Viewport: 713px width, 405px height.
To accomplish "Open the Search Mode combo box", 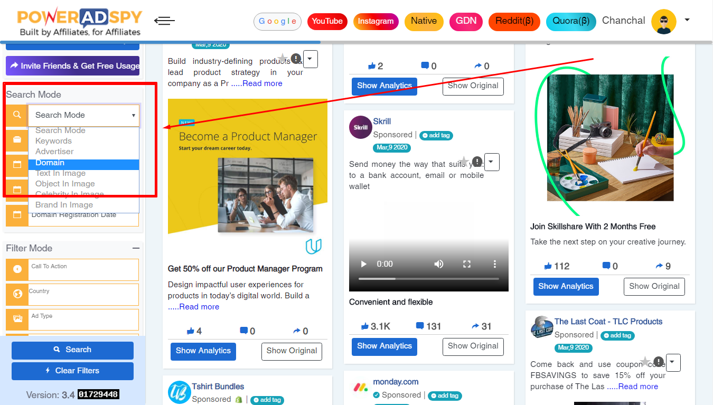I will coord(84,115).
